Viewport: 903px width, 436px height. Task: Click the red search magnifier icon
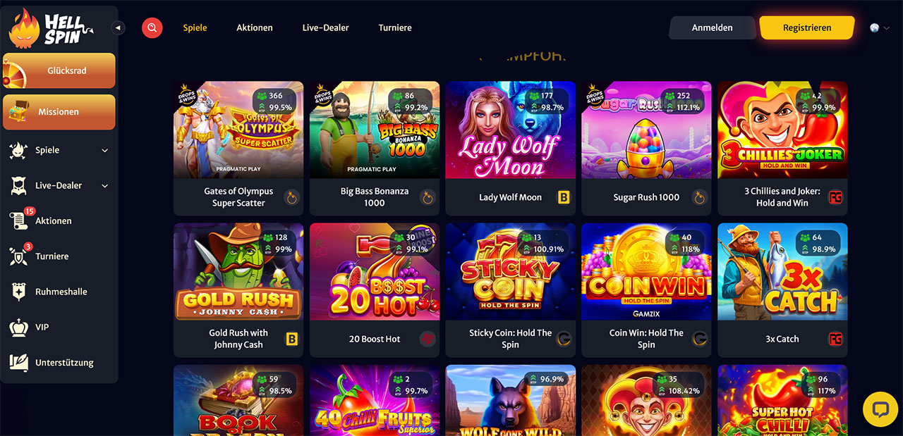pos(152,28)
